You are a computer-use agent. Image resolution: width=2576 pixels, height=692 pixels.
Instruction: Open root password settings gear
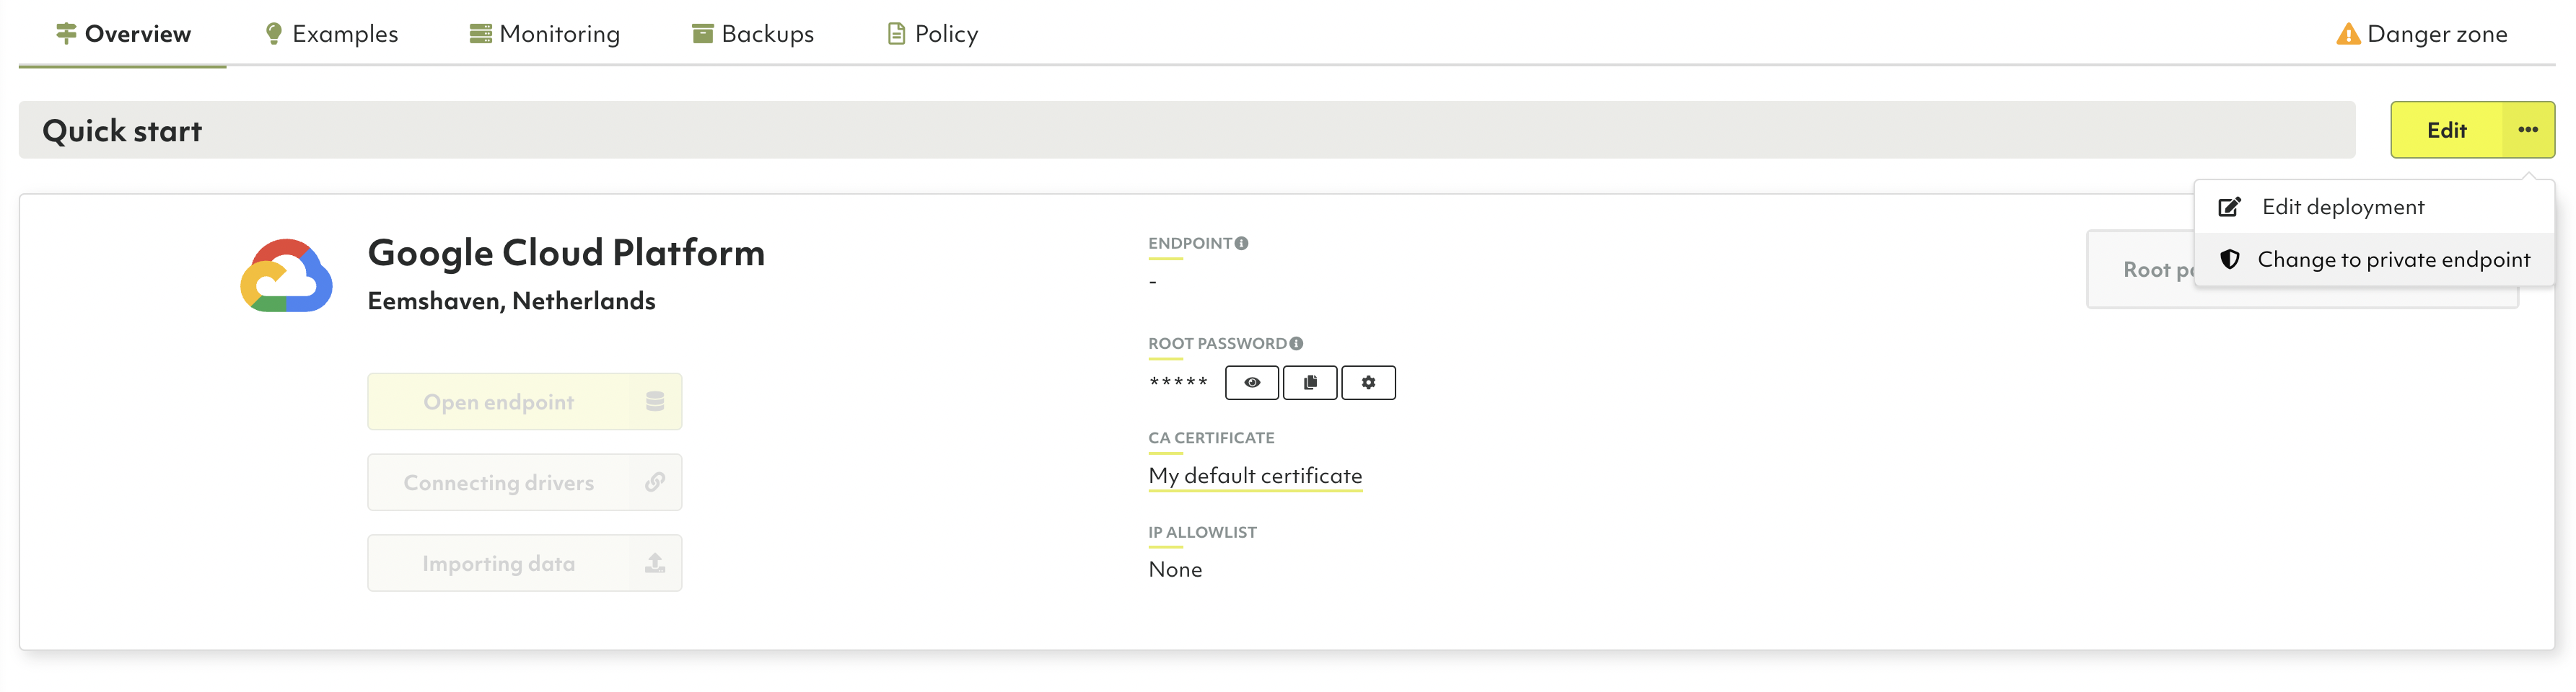click(1367, 383)
